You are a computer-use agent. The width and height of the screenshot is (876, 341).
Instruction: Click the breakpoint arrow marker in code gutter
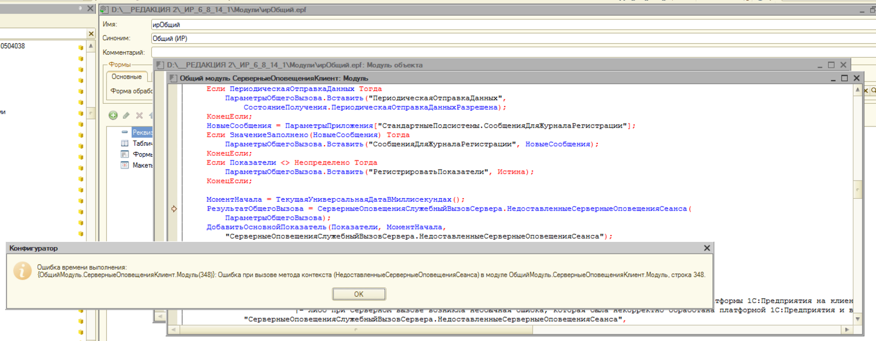coord(174,209)
